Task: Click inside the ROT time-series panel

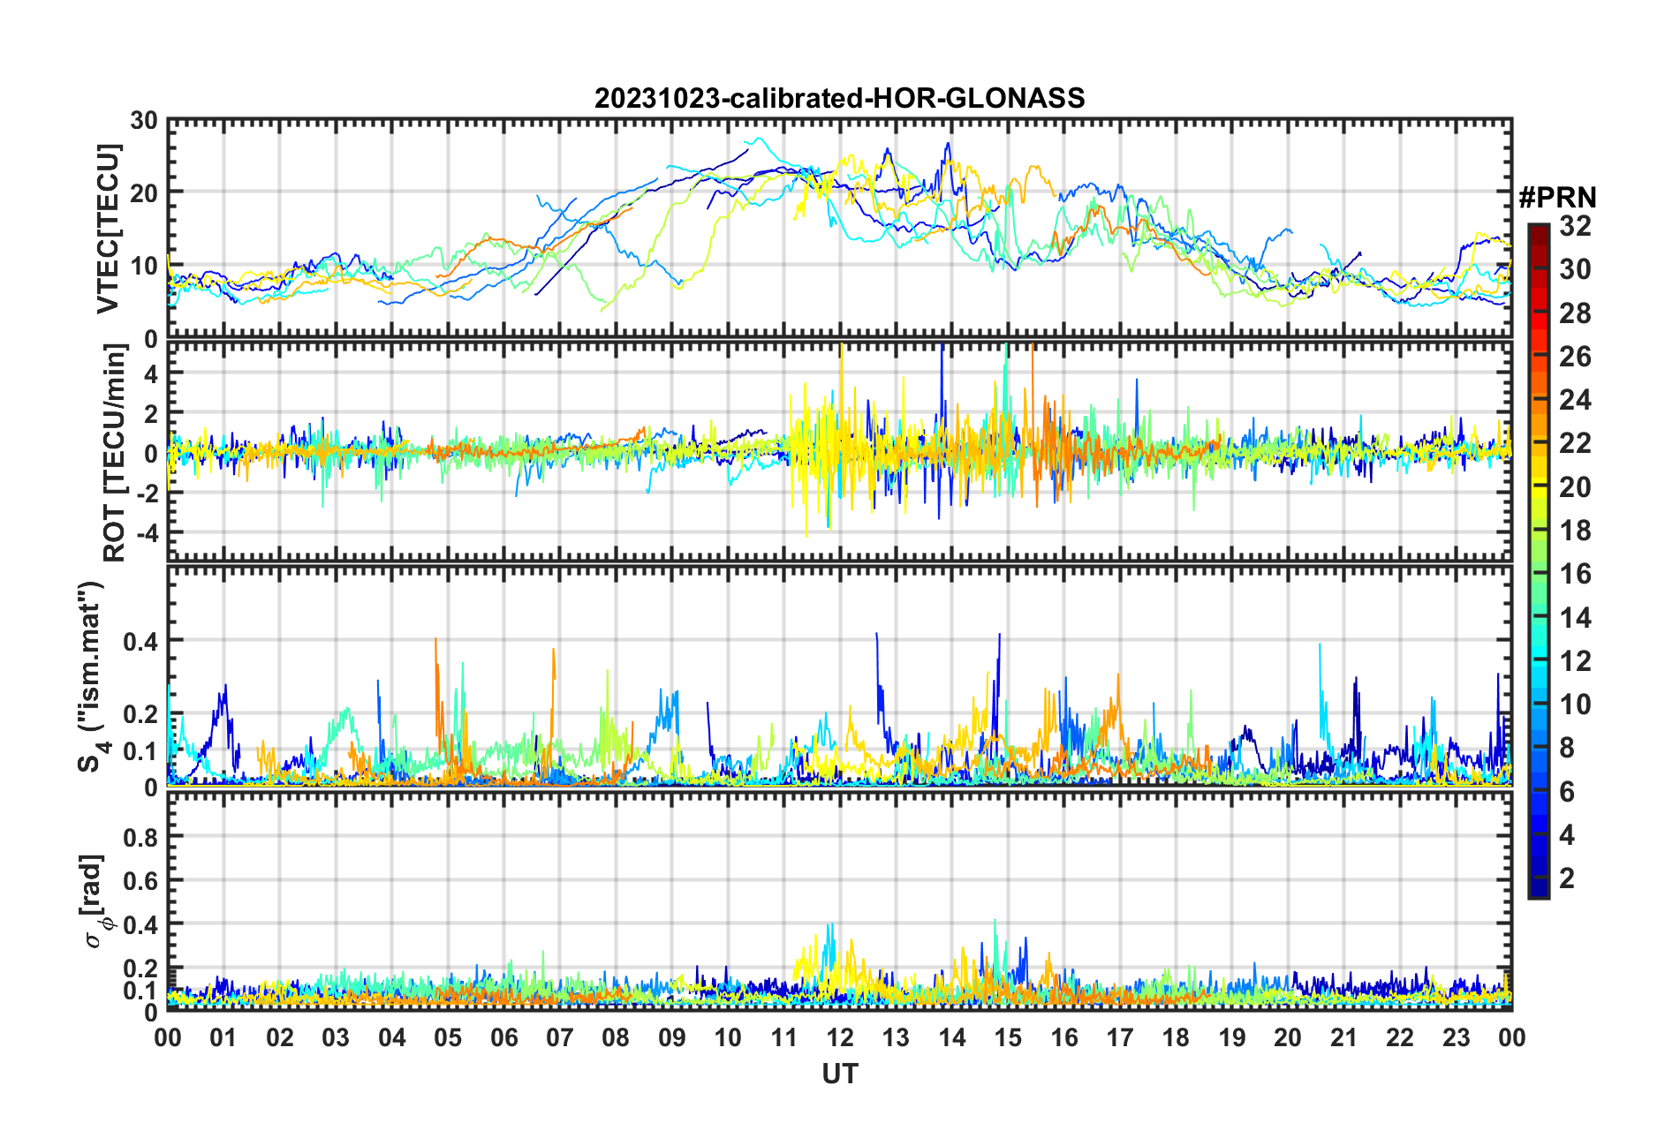Action: 839,451
